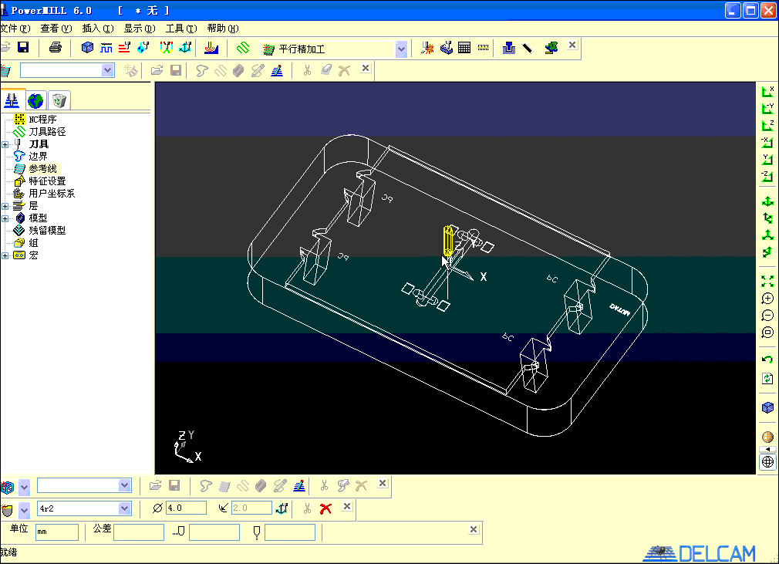Screen dimensions: 779x564
Task: Expand the 刀具 tree node
Action: point(5,144)
